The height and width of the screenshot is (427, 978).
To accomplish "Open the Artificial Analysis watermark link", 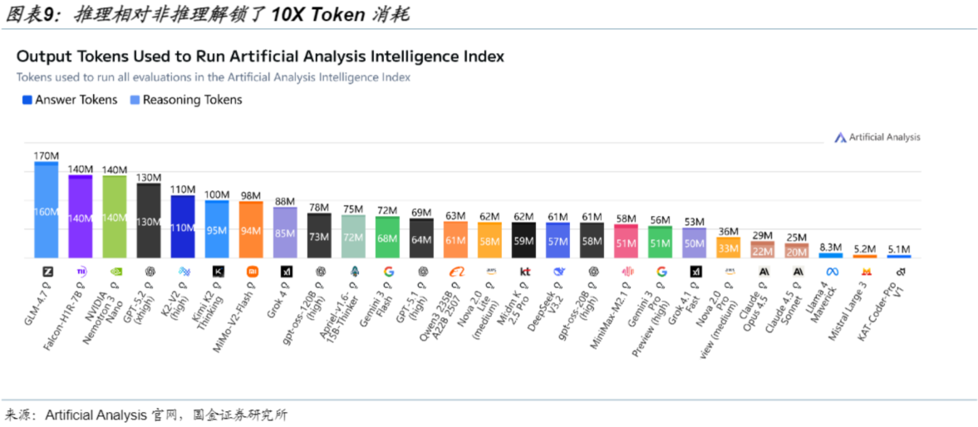I will coord(877,138).
